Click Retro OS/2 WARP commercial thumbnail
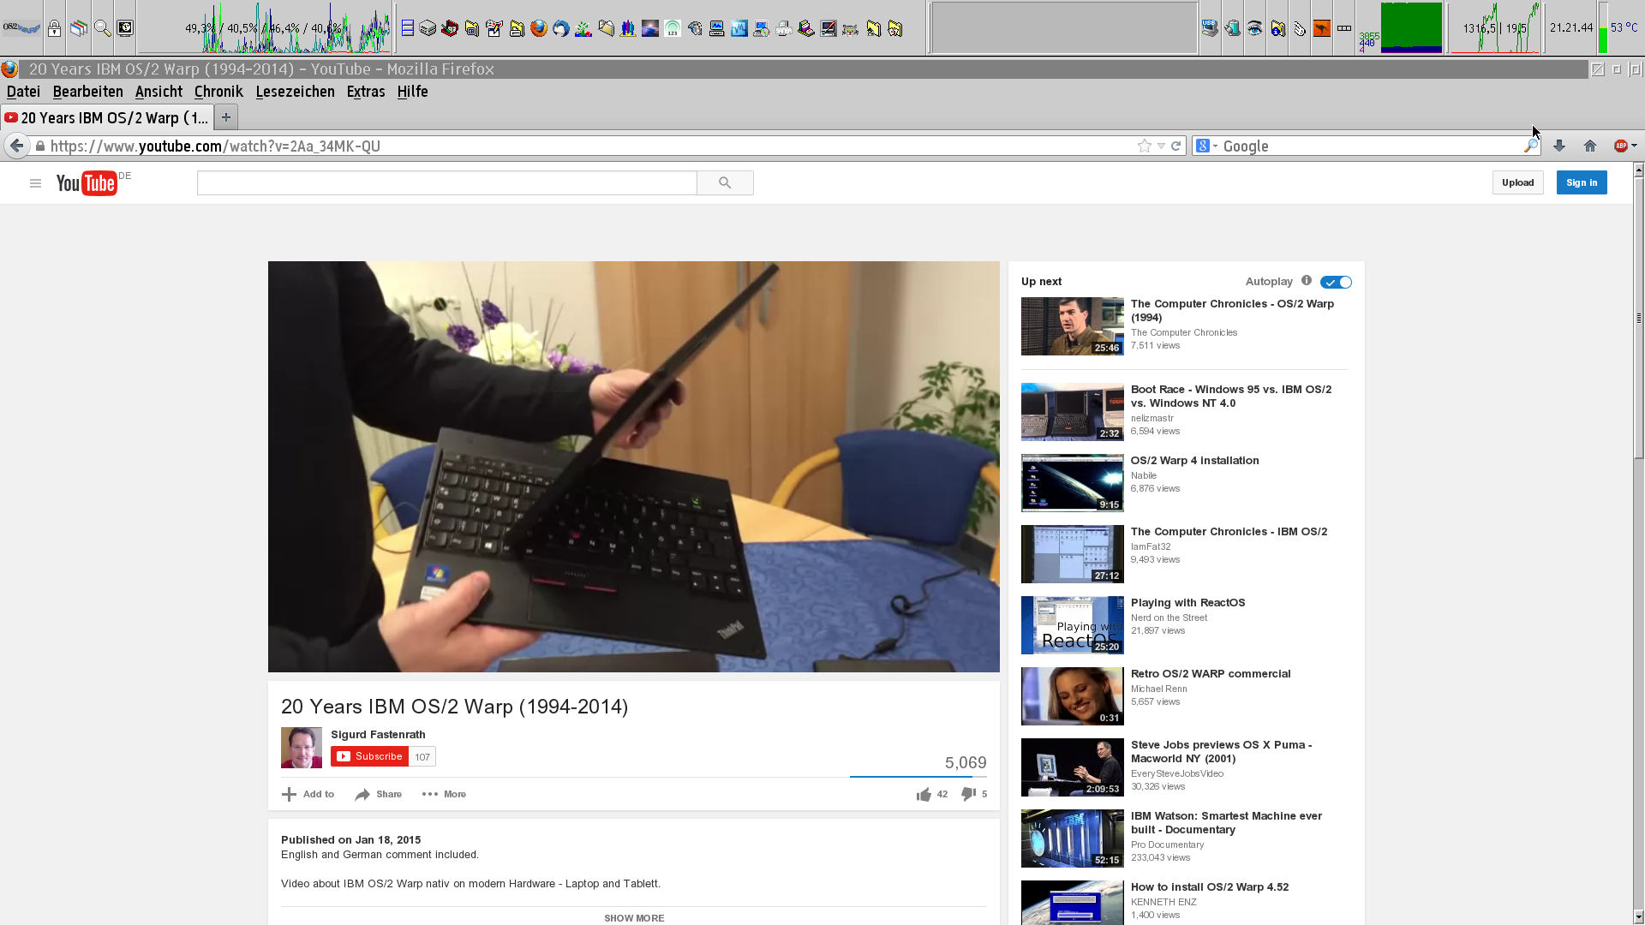1645x925 pixels. (x=1072, y=696)
